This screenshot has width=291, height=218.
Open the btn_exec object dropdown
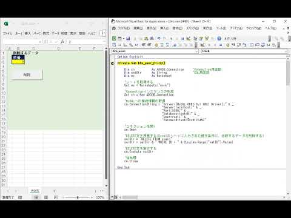(196, 51)
